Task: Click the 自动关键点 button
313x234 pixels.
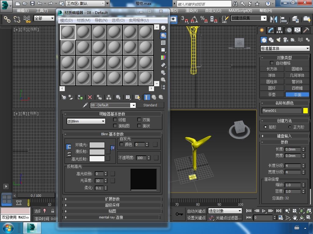Action: coord(196,211)
